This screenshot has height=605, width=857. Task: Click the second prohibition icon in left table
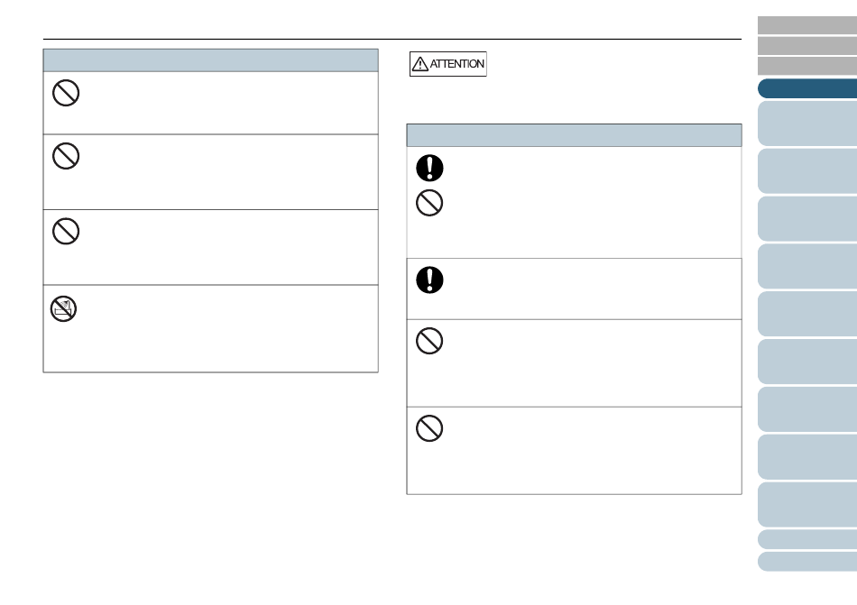(66, 156)
